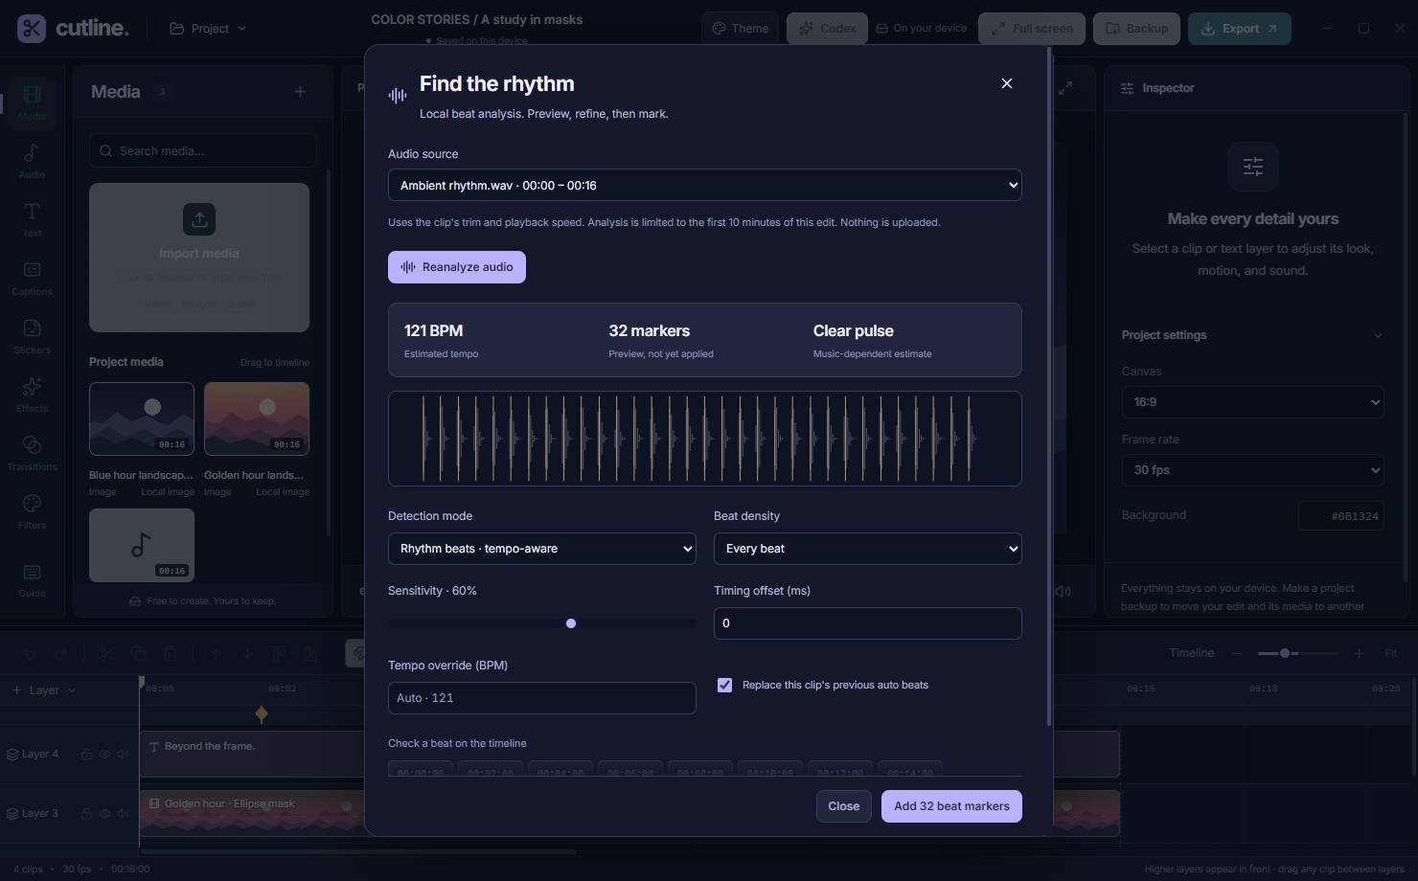Image resolution: width=1418 pixels, height=881 pixels.
Task: Open the Filters sidebar panel
Action: [x=32, y=511]
